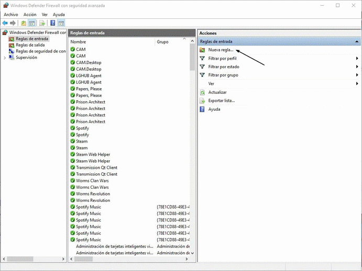Click the rules list scroll up arrow

193,41
